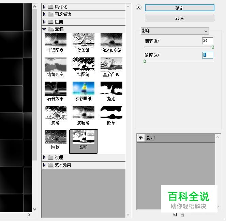
Task: Hide the 影印 effect layer eye
Action: point(141,138)
